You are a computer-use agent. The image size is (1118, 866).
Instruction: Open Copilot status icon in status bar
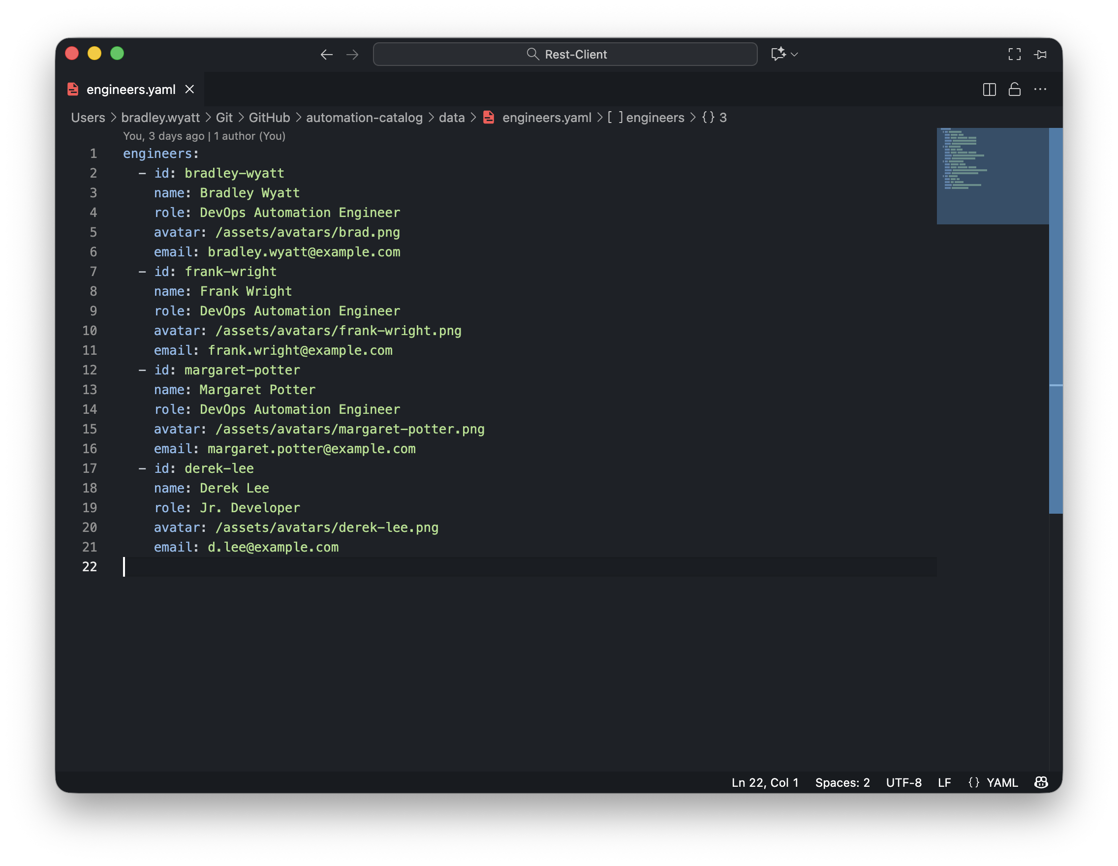1041,782
